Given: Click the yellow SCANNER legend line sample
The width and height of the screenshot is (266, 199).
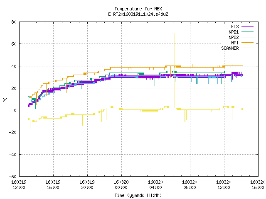Looking at the screenshot, I should coord(247,48).
